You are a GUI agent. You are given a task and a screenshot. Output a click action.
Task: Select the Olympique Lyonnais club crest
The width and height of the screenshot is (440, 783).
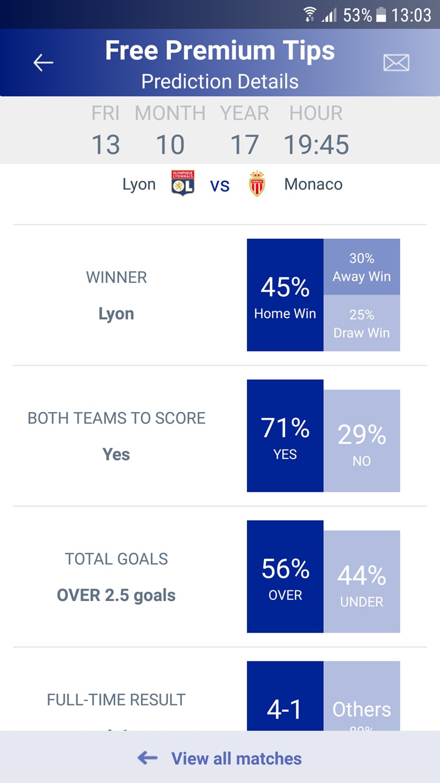(x=182, y=184)
